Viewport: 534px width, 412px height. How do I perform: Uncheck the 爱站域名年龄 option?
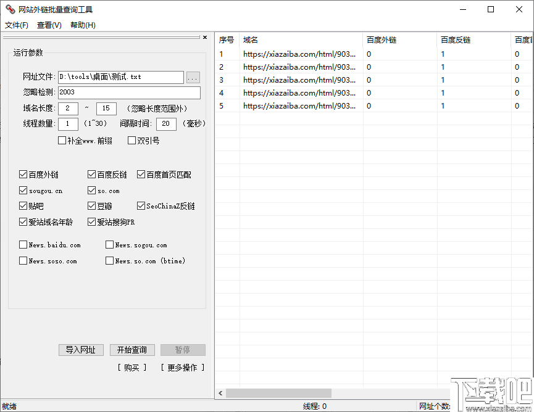coord(23,222)
